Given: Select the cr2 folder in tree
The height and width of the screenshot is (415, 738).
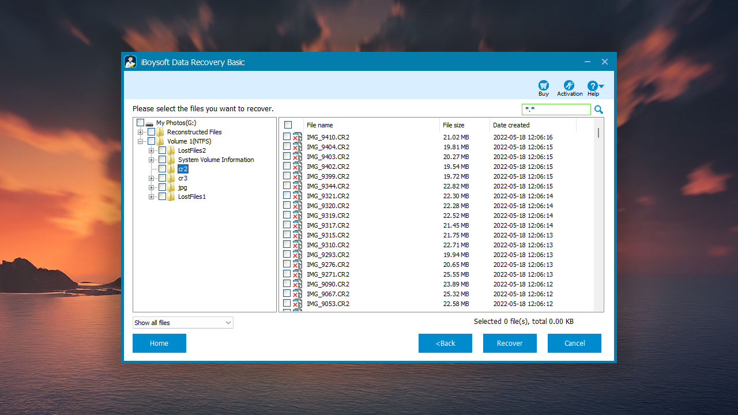Looking at the screenshot, I should coord(183,169).
